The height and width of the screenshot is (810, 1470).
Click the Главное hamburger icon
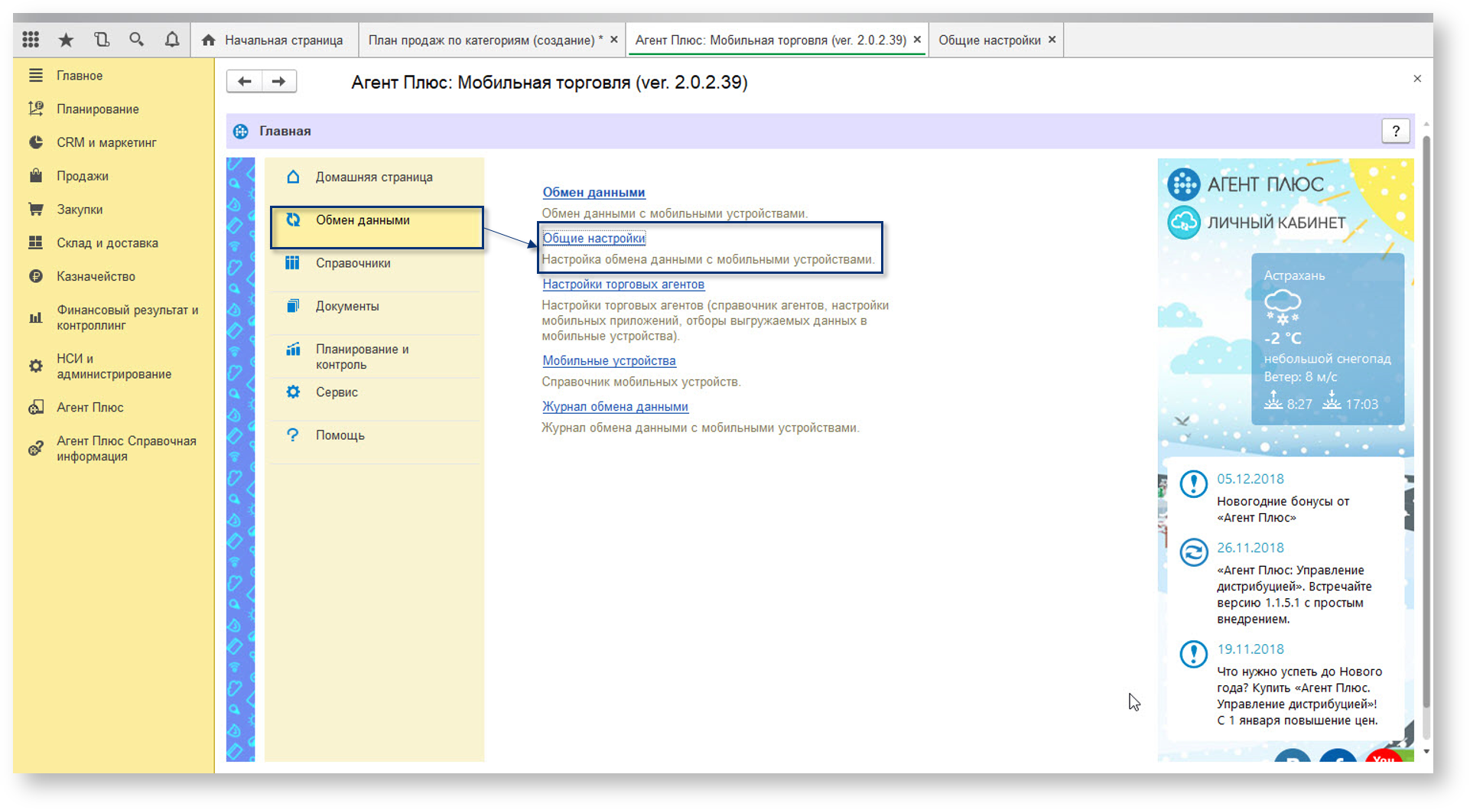click(36, 76)
